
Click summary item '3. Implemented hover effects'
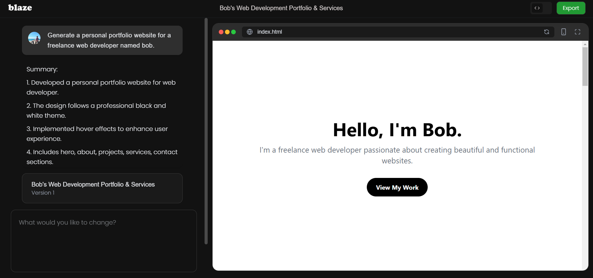97,134
